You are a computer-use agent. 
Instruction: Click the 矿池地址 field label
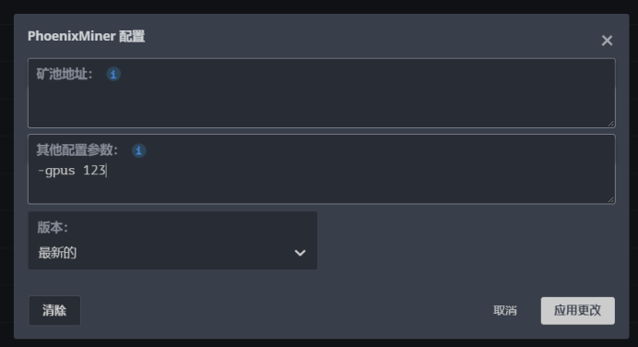pos(65,74)
